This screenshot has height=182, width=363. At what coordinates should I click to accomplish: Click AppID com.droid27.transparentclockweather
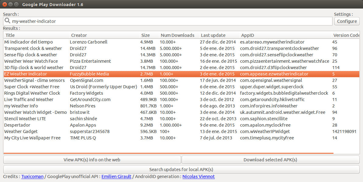tap(279, 48)
